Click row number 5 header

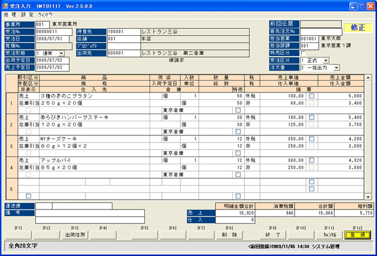coord(12,189)
